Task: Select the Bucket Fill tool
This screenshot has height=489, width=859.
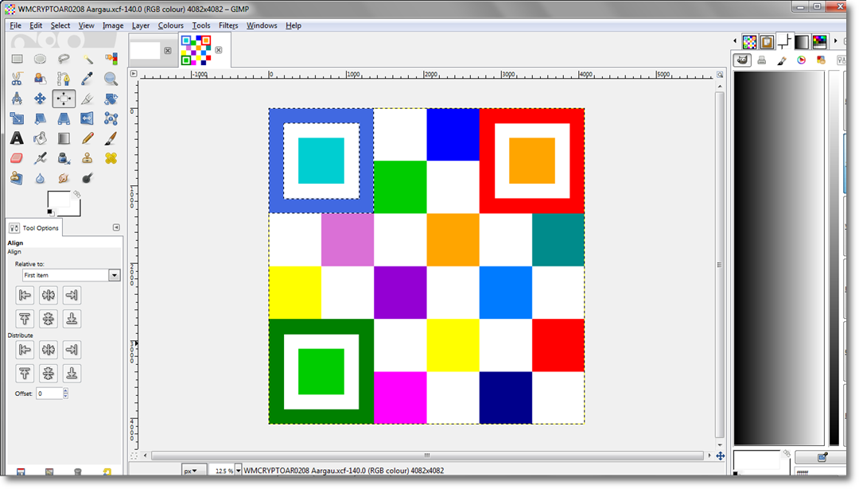Action: [x=40, y=138]
